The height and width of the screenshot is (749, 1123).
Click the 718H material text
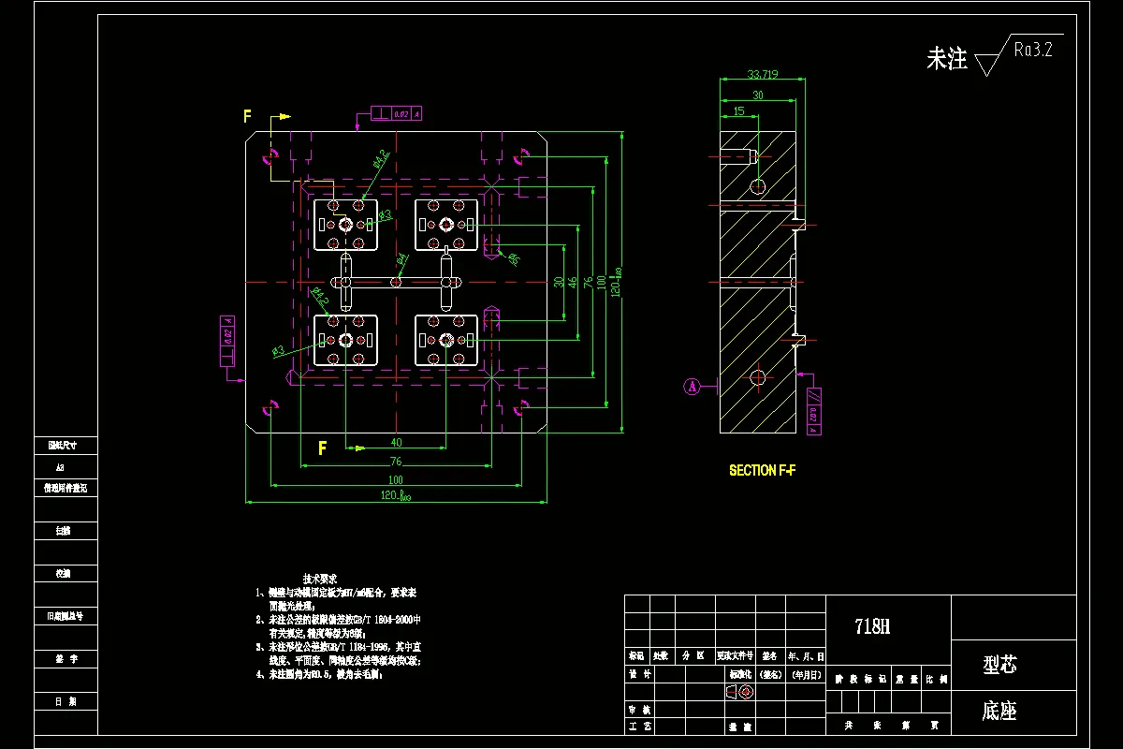click(x=871, y=627)
